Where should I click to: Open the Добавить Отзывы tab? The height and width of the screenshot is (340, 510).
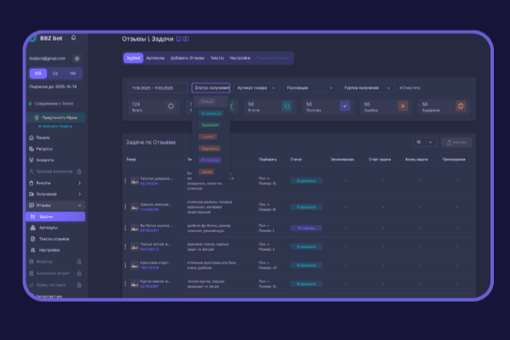click(x=187, y=58)
